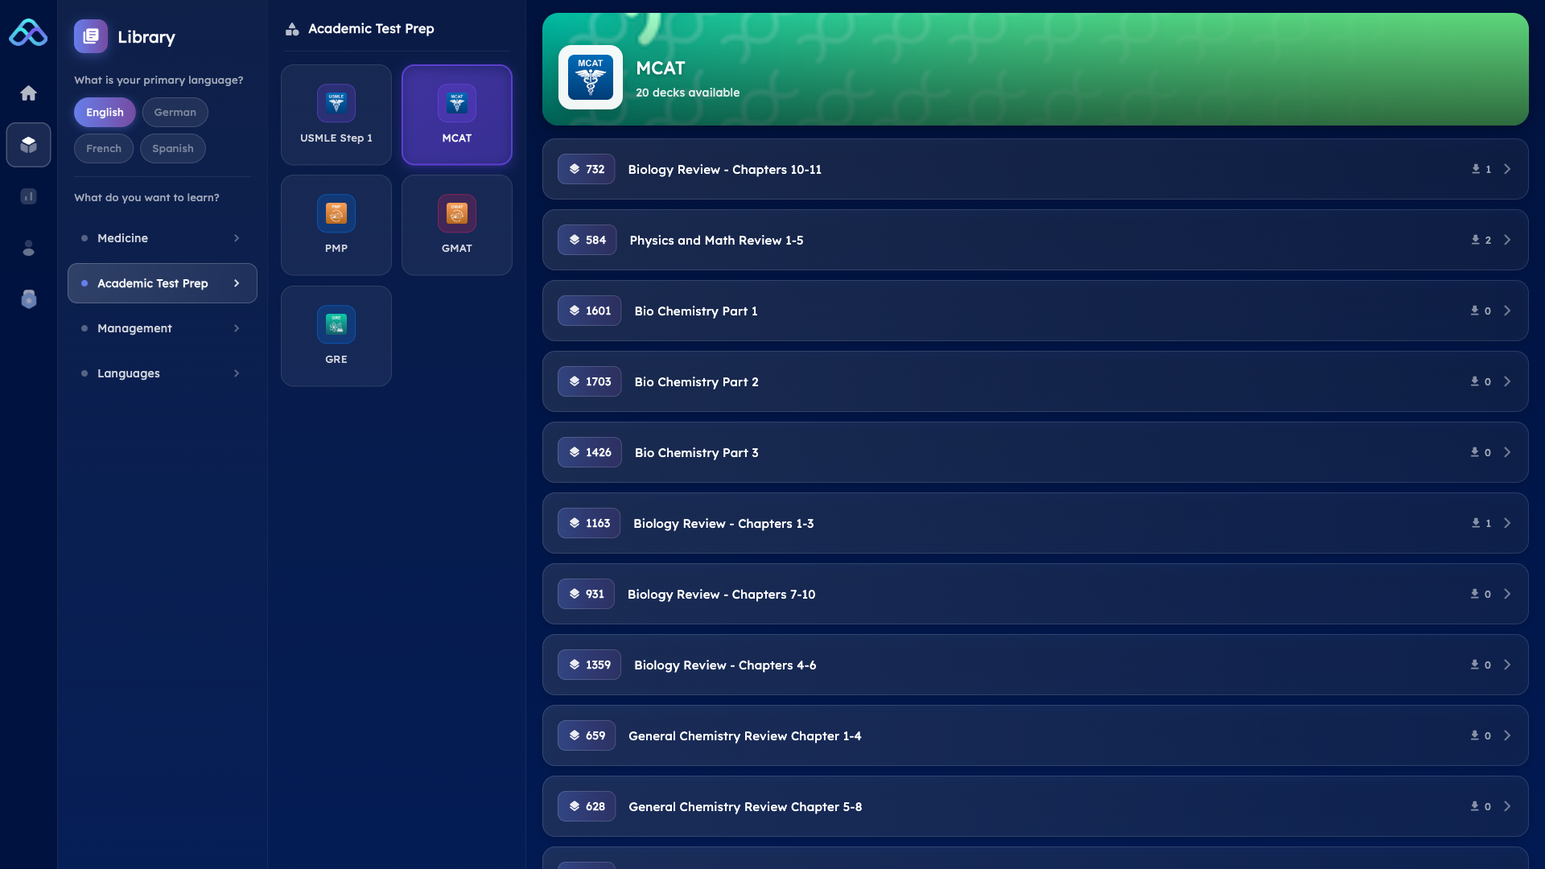1545x869 pixels.
Task: Select the MCAT tile
Action: pyautogui.click(x=456, y=115)
